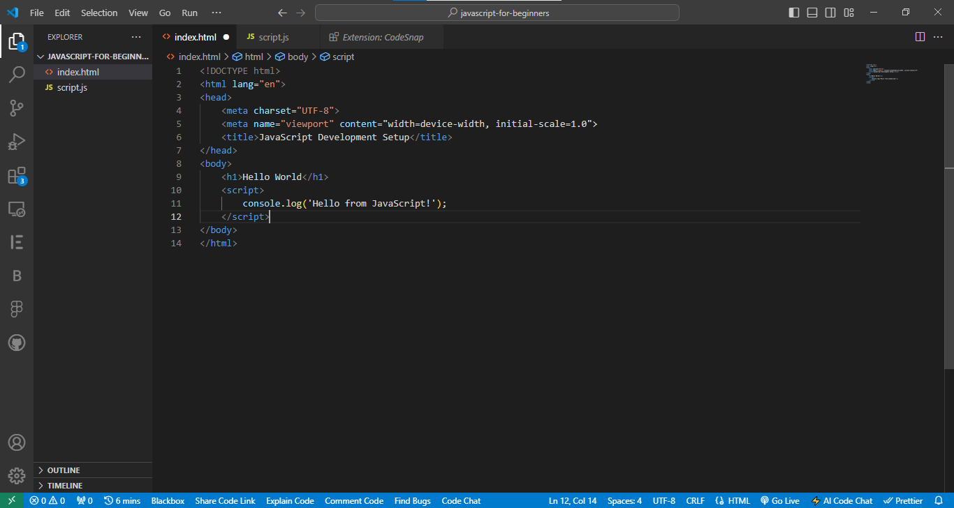
Task: Open the hidden menus ellipsis in menu bar
Action: coord(217,13)
